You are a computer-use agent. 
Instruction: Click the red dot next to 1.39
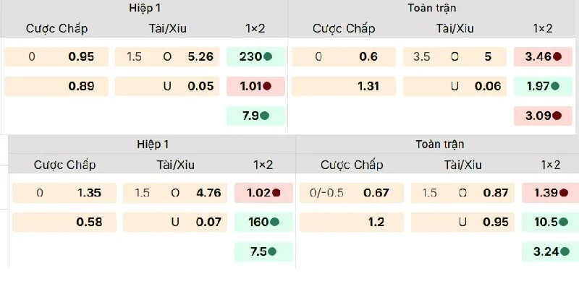tap(564, 193)
